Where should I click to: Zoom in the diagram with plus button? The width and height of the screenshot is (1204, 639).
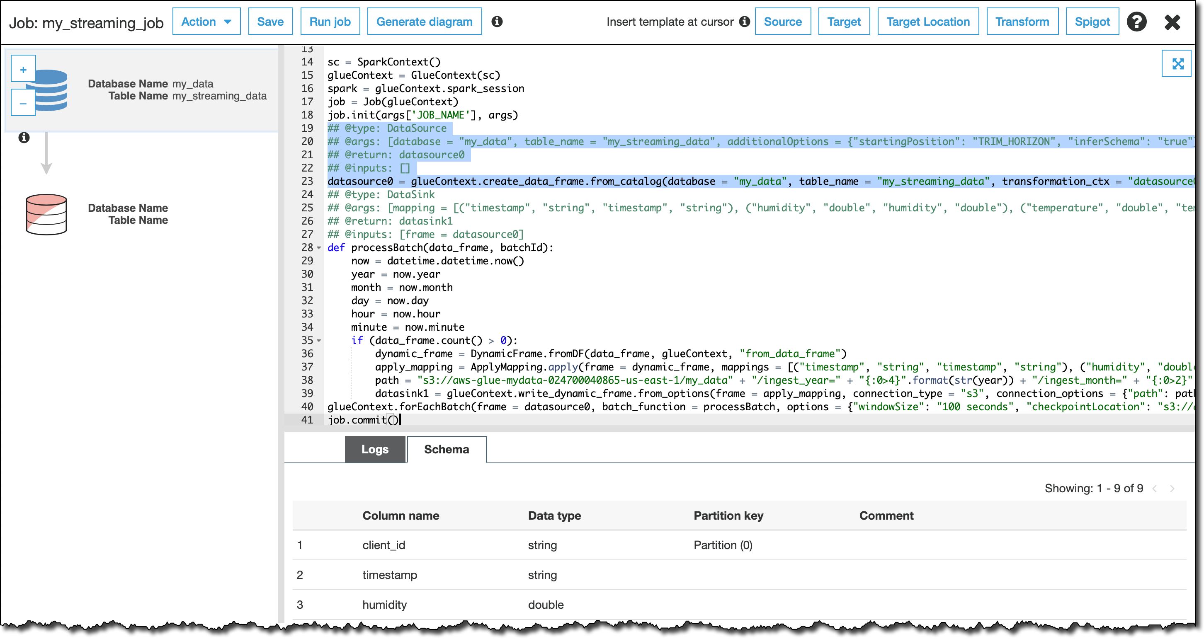(x=23, y=70)
